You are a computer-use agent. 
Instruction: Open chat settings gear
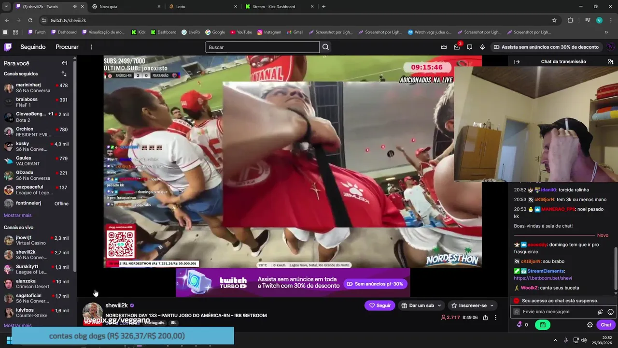point(590,325)
